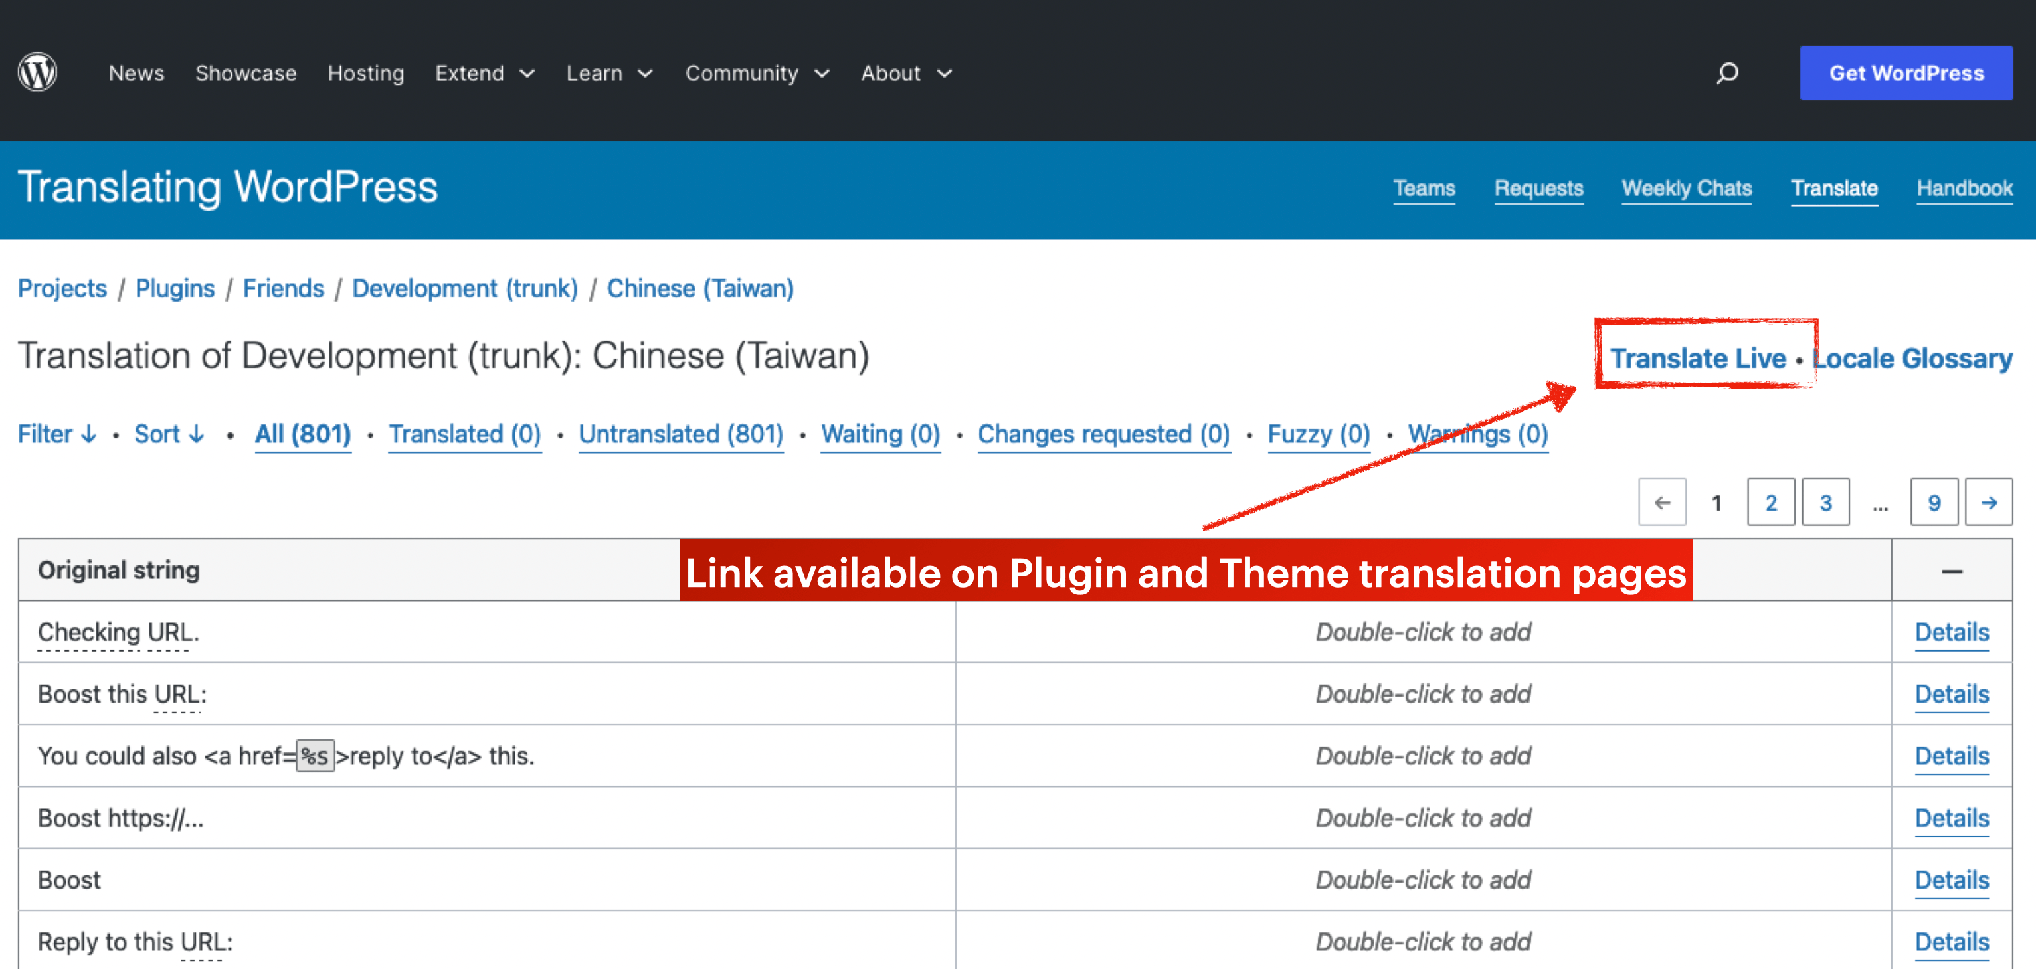Open the Handbook navigation link
The height and width of the screenshot is (969, 2036).
tap(1964, 189)
